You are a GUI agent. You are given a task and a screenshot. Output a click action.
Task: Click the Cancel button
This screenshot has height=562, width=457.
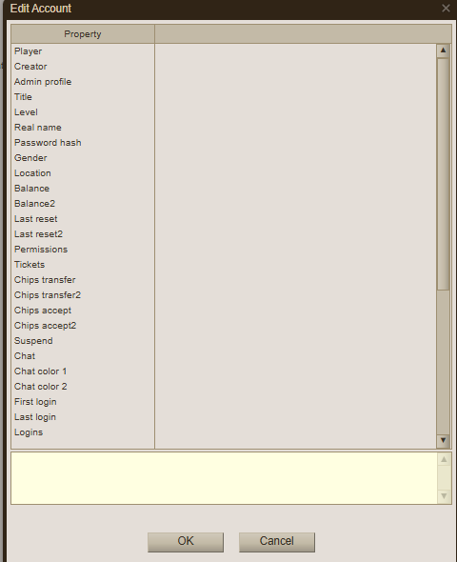point(277,542)
